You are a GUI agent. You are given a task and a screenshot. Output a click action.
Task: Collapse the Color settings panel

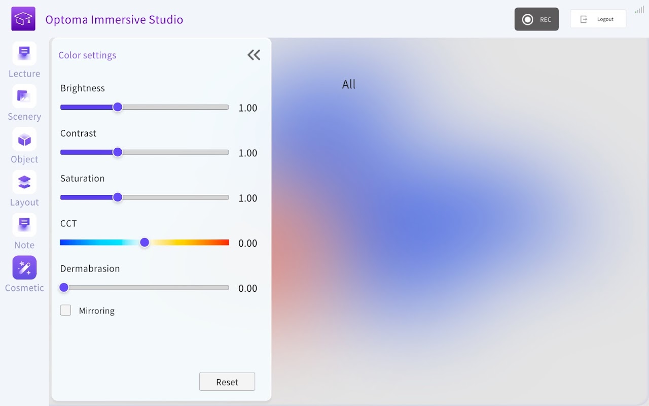[x=254, y=55]
